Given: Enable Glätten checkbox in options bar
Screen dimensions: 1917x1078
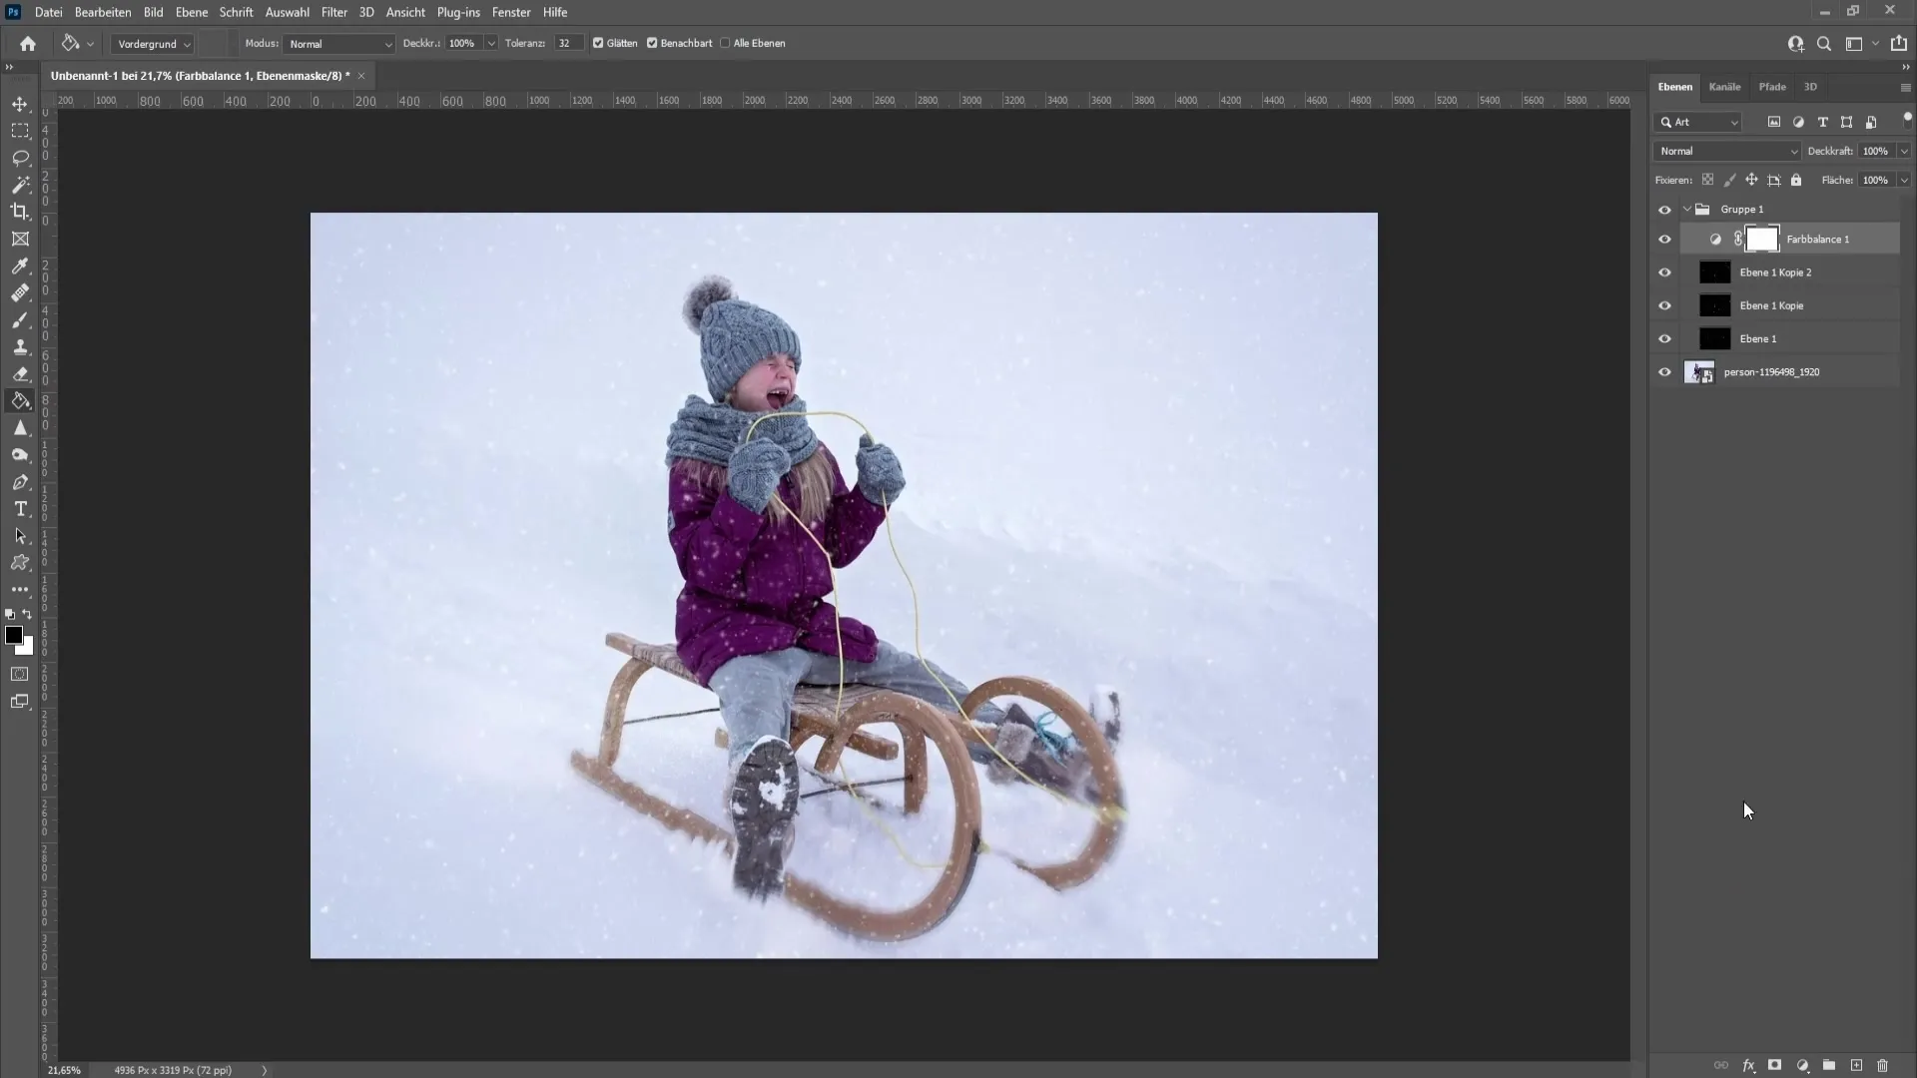Looking at the screenshot, I should tap(598, 44).
